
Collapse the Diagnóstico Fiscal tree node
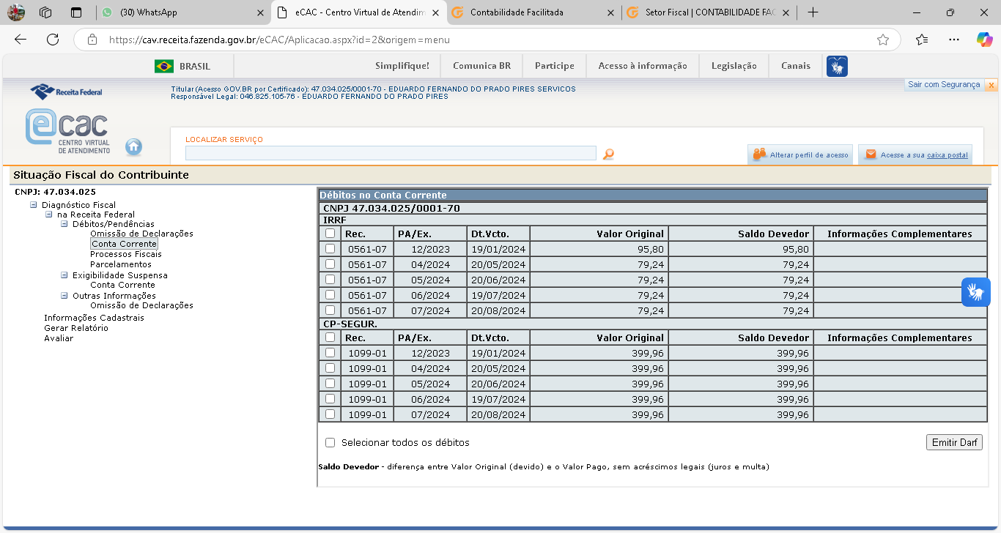coord(33,205)
